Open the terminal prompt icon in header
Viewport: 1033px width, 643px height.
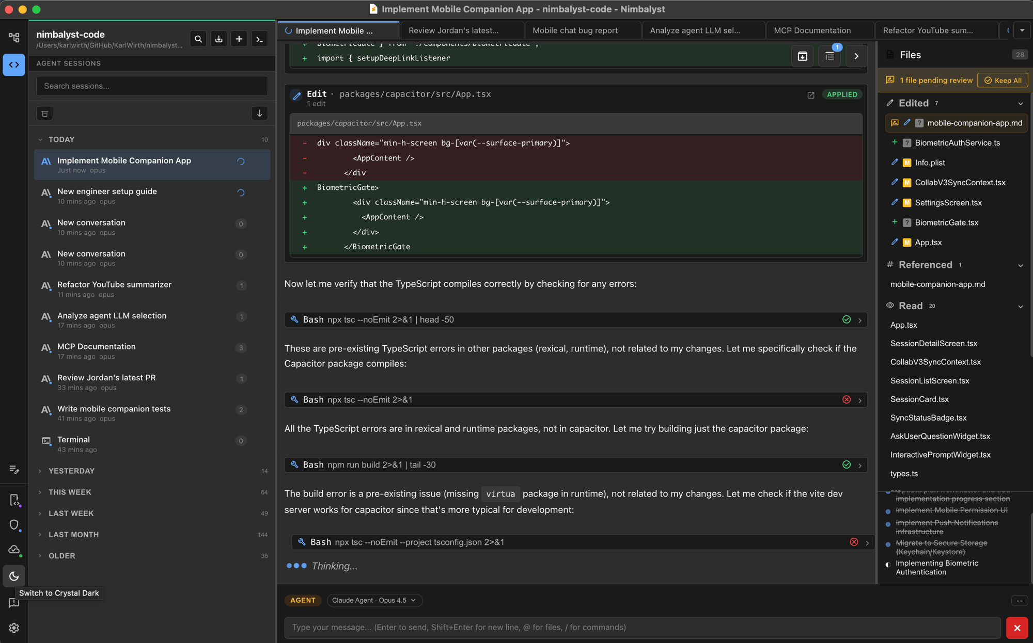259,39
